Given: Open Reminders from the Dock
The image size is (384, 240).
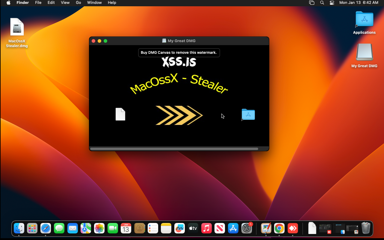Looking at the screenshot, I should click(153, 229).
